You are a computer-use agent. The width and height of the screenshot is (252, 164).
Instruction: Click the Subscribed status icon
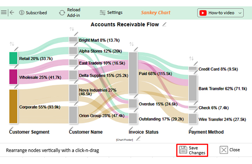point(21,12)
